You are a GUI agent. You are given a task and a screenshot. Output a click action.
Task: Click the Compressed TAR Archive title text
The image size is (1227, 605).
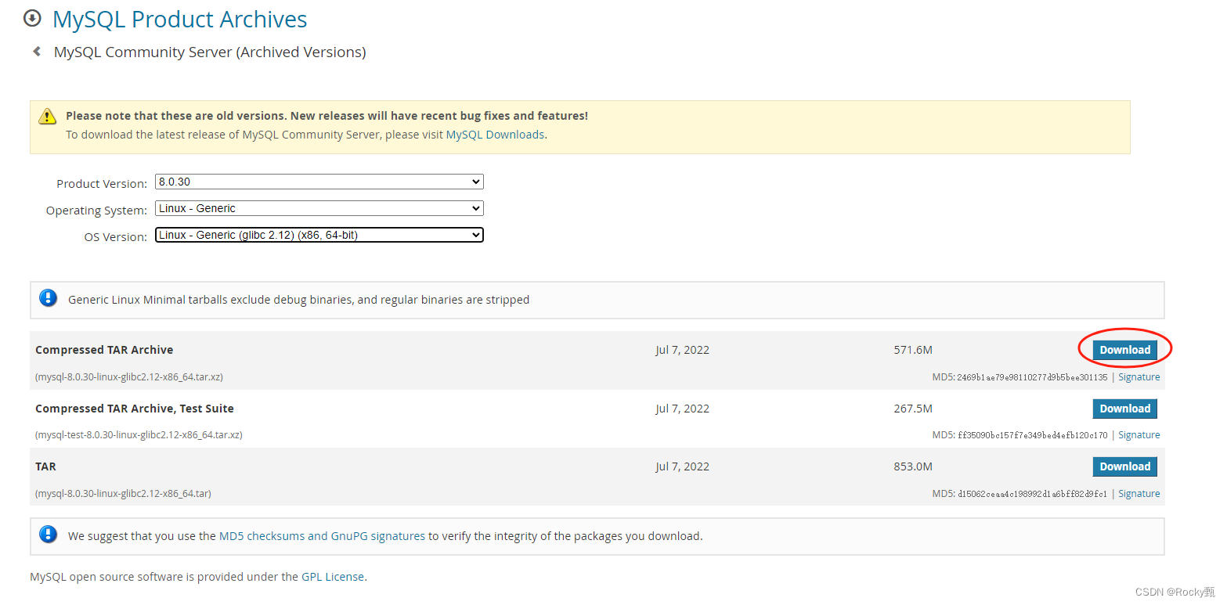pyautogui.click(x=104, y=350)
